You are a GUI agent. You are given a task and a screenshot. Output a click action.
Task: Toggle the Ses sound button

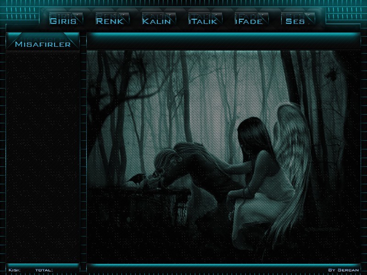298,19
